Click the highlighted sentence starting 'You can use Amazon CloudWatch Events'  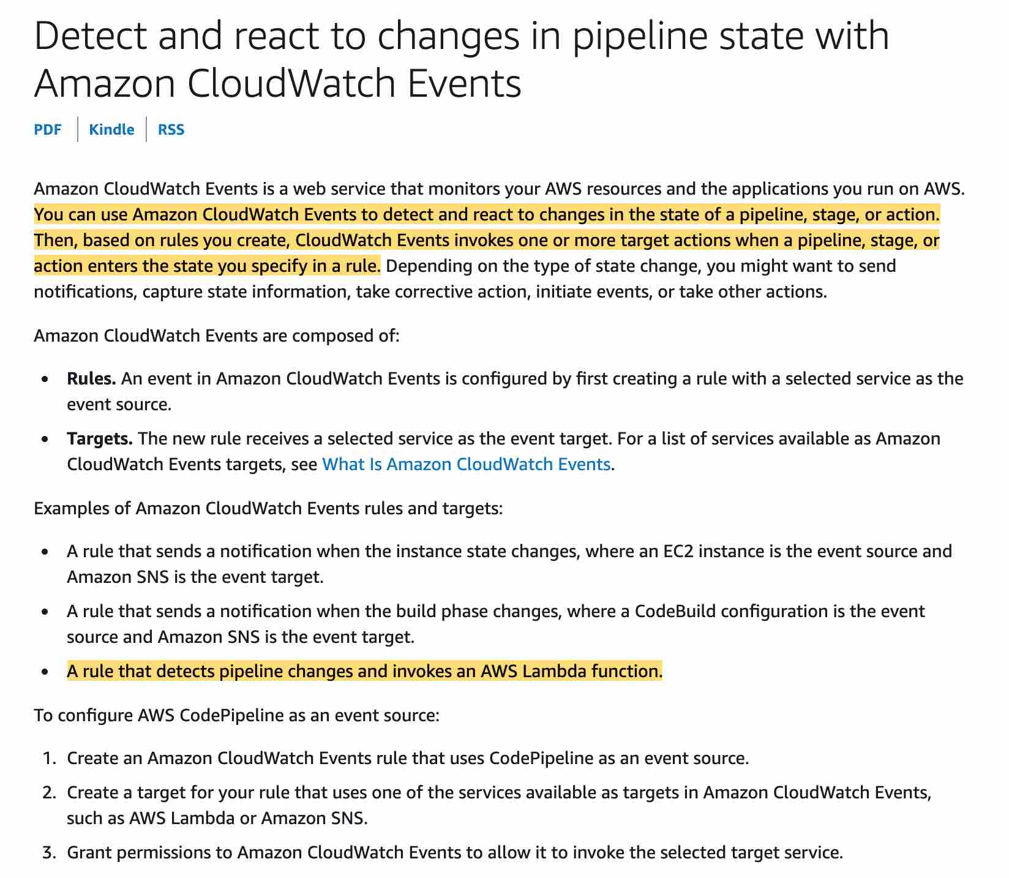(x=487, y=214)
